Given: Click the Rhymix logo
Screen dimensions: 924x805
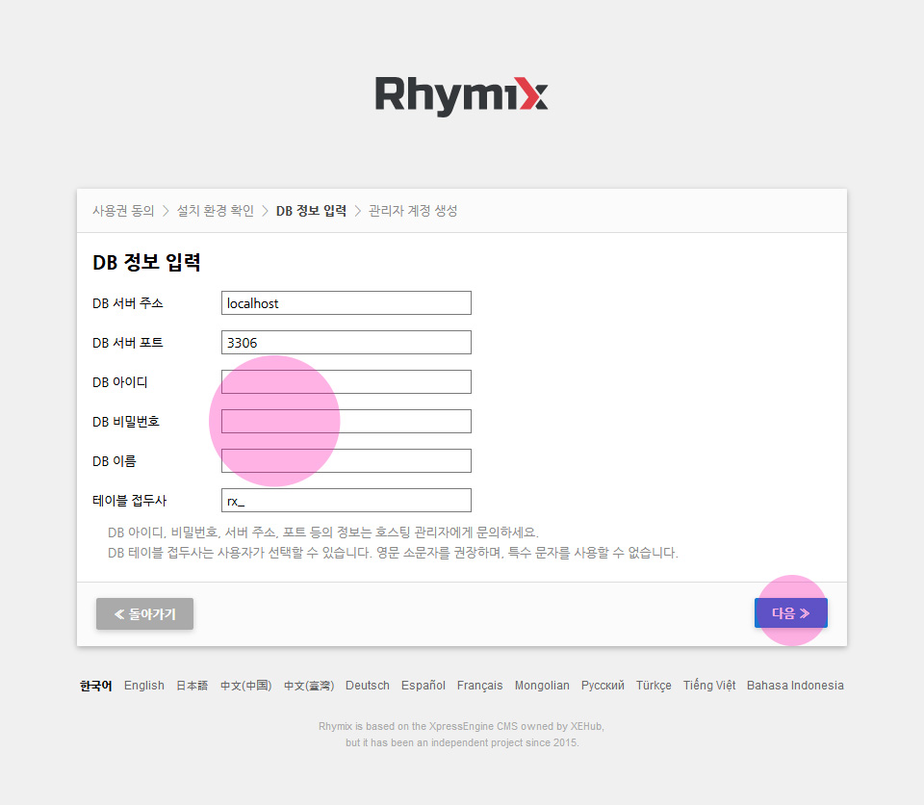Looking at the screenshot, I should tap(461, 96).
